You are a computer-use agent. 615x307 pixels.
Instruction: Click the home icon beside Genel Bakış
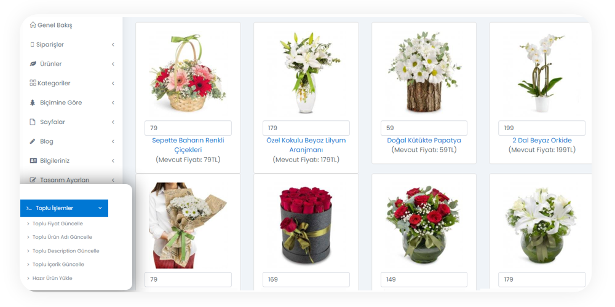click(33, 25)
